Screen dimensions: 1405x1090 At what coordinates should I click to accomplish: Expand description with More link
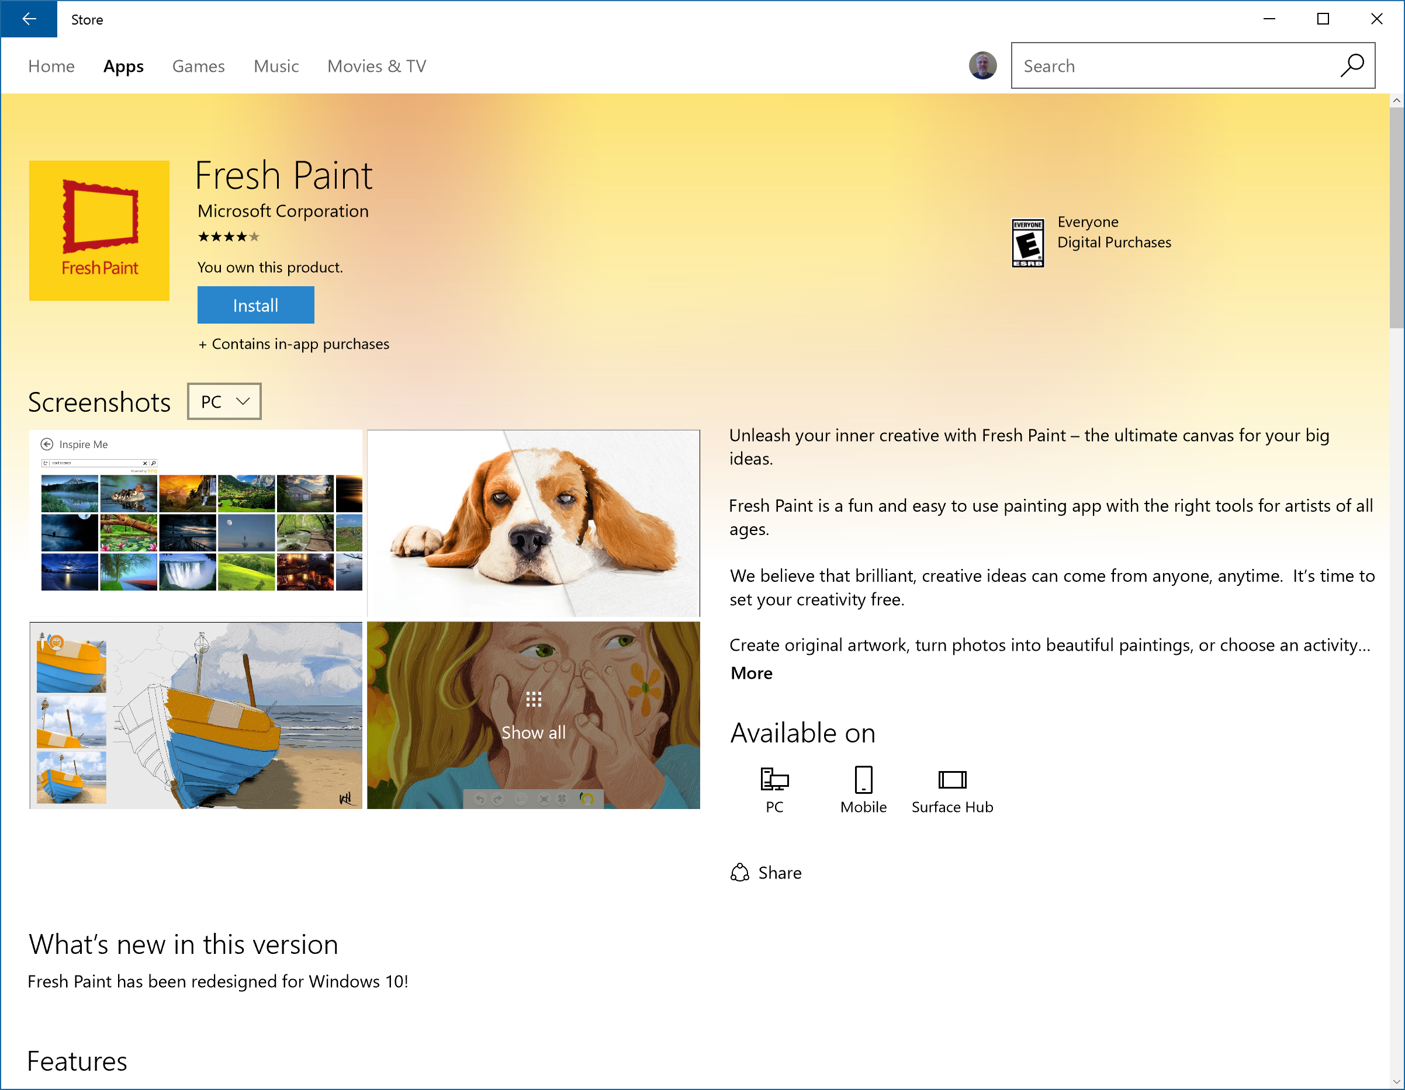click(x=751, y=673)
